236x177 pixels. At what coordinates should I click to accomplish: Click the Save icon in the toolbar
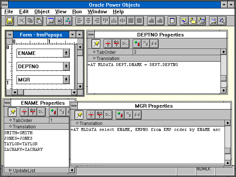10,21
